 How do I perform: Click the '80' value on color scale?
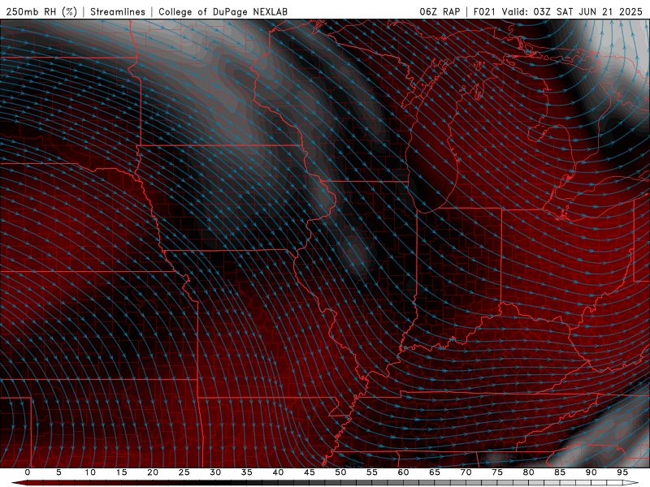click(529, 472)
